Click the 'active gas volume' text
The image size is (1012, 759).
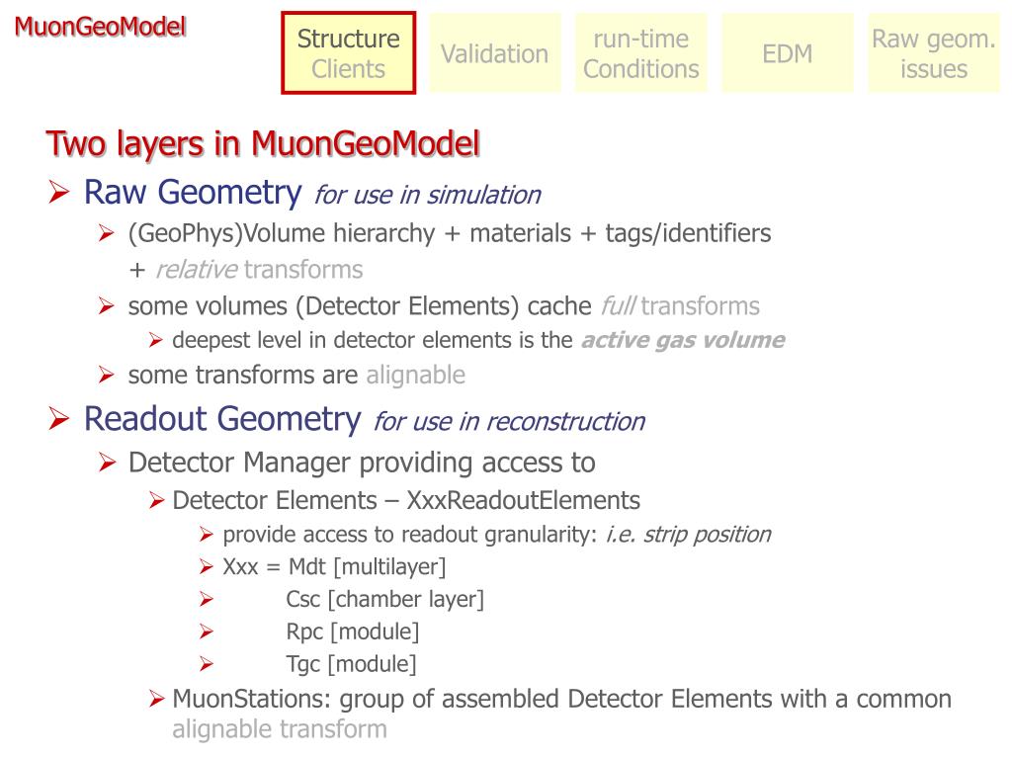pyautogui.click(x=683, y=340)
